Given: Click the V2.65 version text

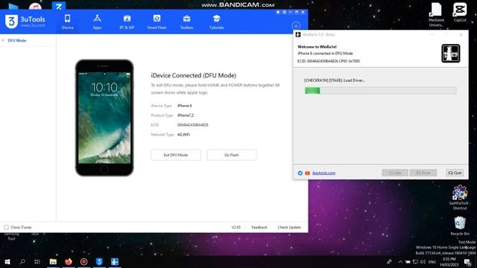Looking at the screenshot, I should pyautogui.click(x=236, y=227).
